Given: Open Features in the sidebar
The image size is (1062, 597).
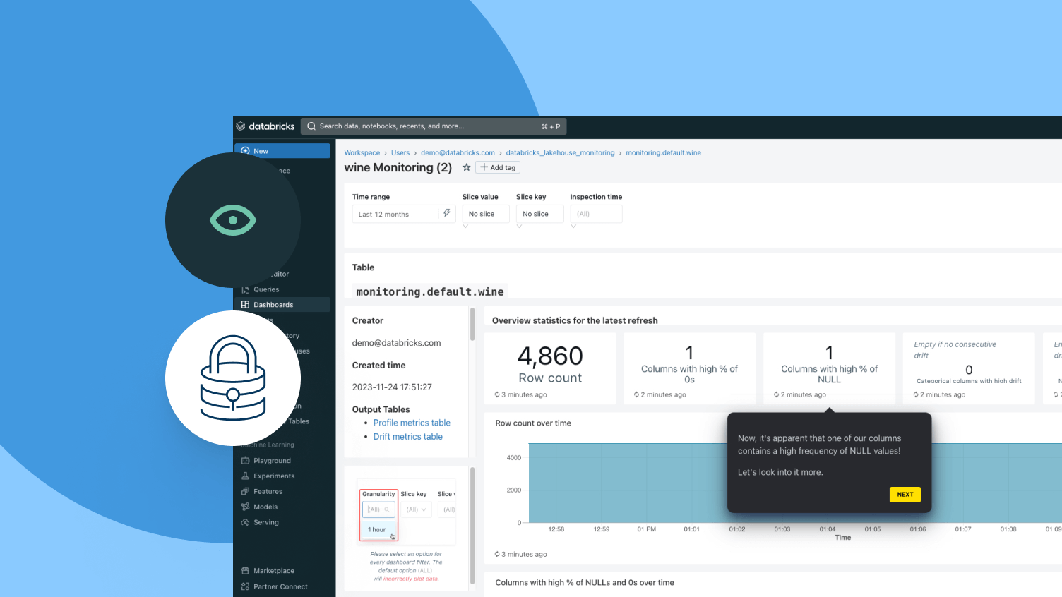Looking at the screenshot, I should [x=268, y=492].
